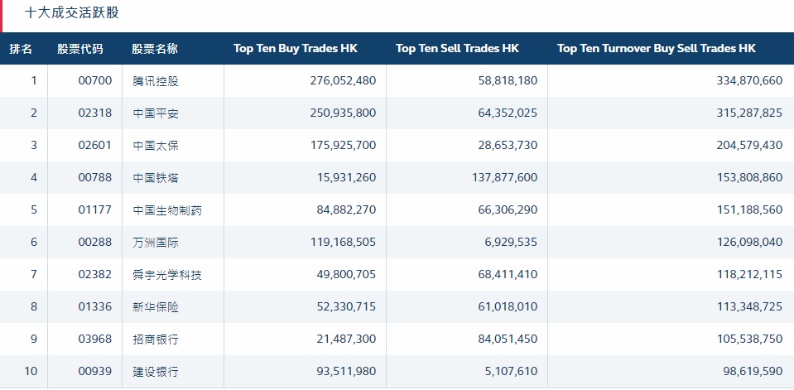
Task: Select stock code 01177
Action: 94,210
